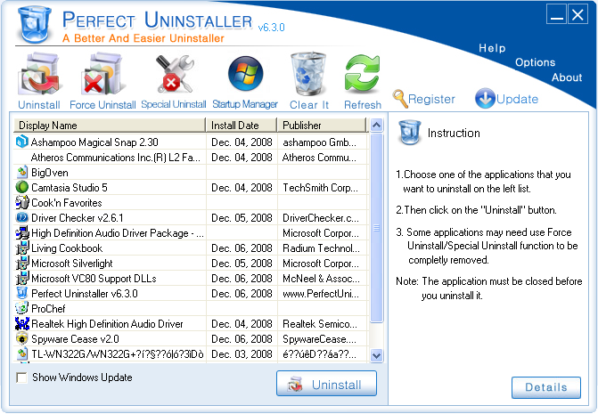Viewport: 598px width, 414px height.
Task: Click the Uninstall toolbar icon
Action: [39, 74]
